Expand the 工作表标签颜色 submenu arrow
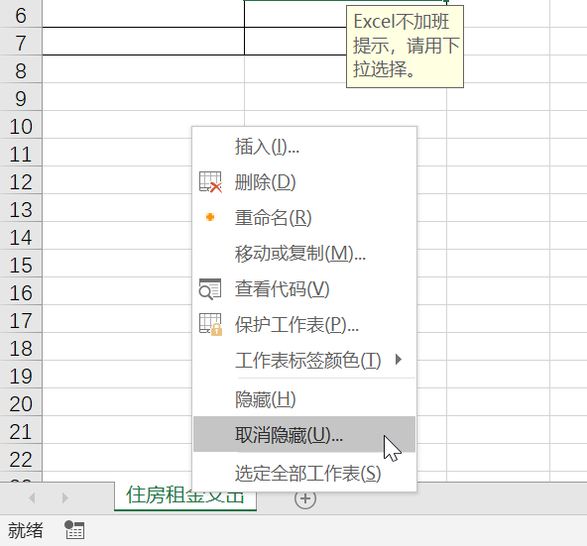Screen dimensions: 587x546 (399, 360)
